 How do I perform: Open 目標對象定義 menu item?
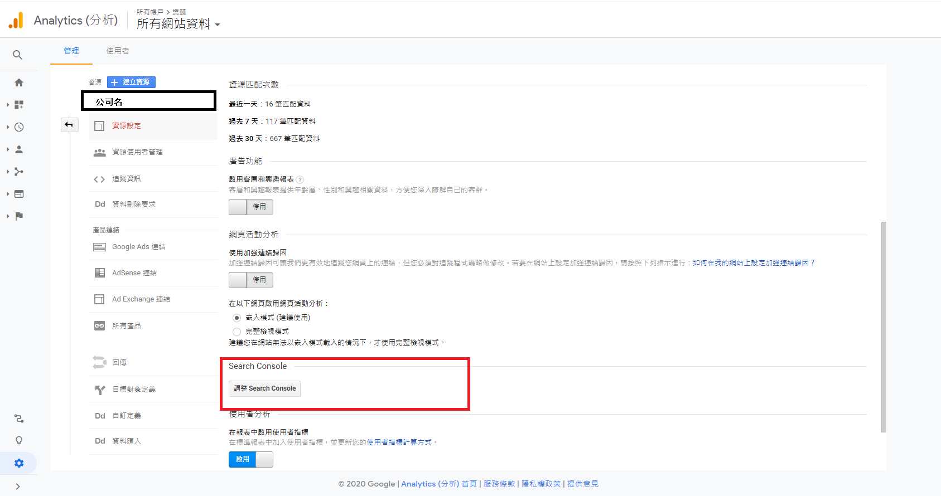tap(153, 390)
